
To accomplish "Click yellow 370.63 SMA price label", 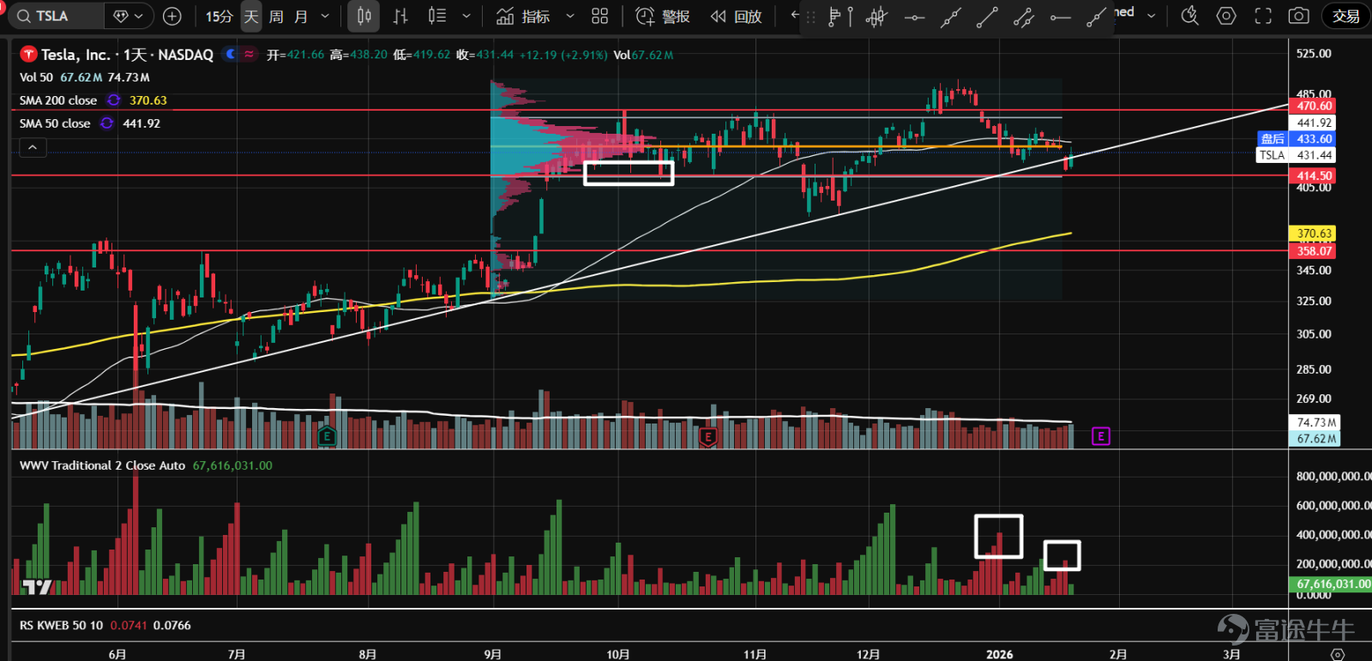I will tap(1314, 233).
